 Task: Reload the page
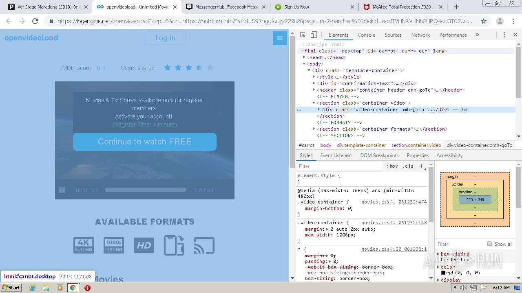click(35, 21)
